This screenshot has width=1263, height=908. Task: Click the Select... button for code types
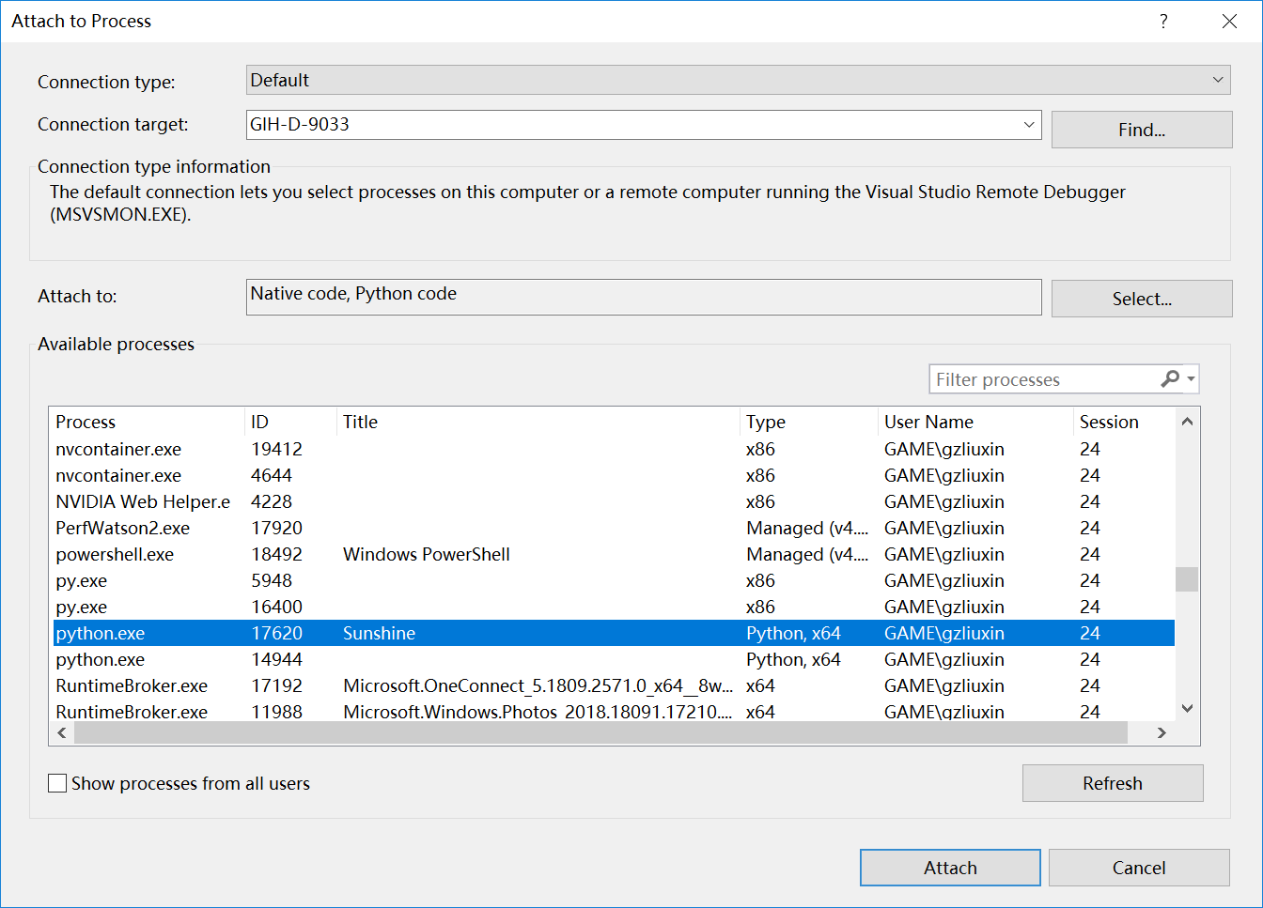1142,299
